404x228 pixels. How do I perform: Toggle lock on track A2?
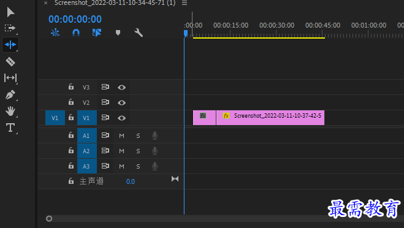click(x=71, y=150)
